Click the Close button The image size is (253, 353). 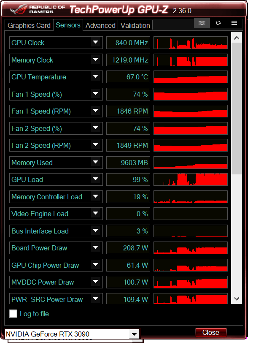click(211, 332)
